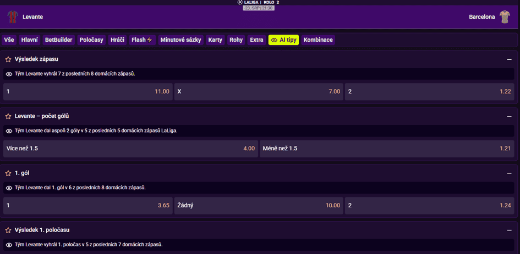Viewport: 520px width, 254px height.
Task: Open the Kombinace tab
Action: click(318, 40)
